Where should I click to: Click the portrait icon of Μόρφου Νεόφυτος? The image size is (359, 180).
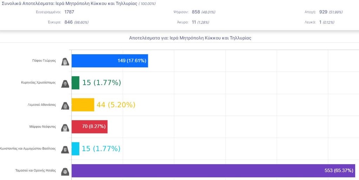(x=65, y=128)
